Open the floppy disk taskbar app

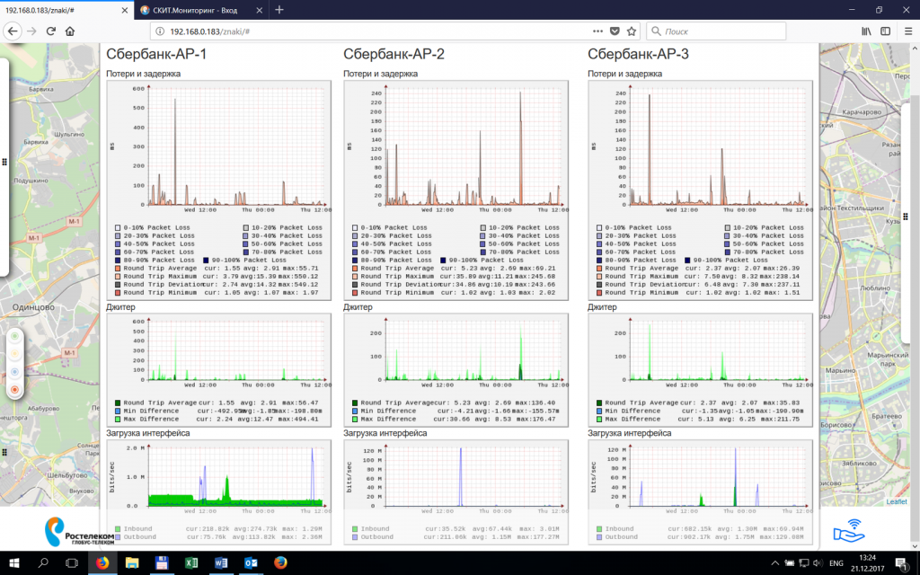tap(162, 563)
